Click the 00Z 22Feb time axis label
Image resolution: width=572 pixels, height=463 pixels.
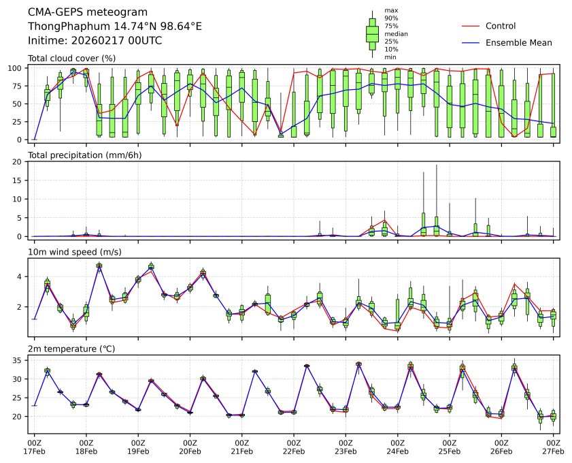(294, 447)
